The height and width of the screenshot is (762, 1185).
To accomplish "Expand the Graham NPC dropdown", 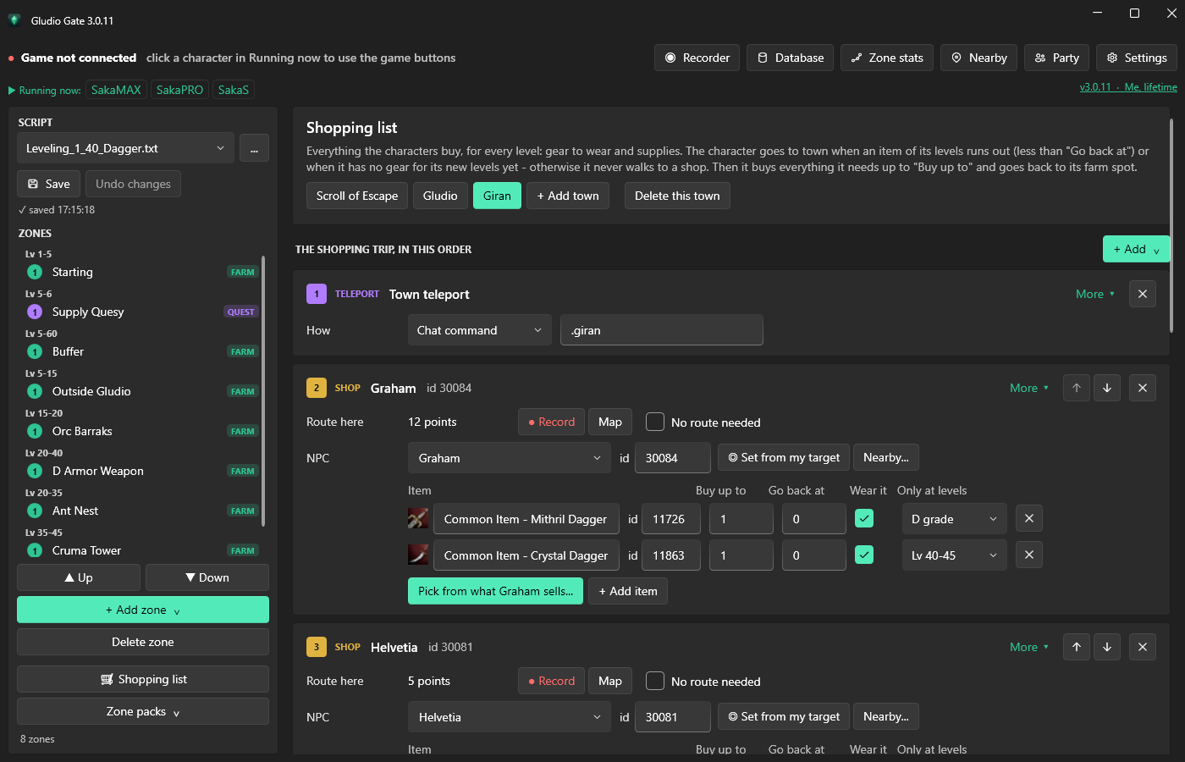I will 510,458.
